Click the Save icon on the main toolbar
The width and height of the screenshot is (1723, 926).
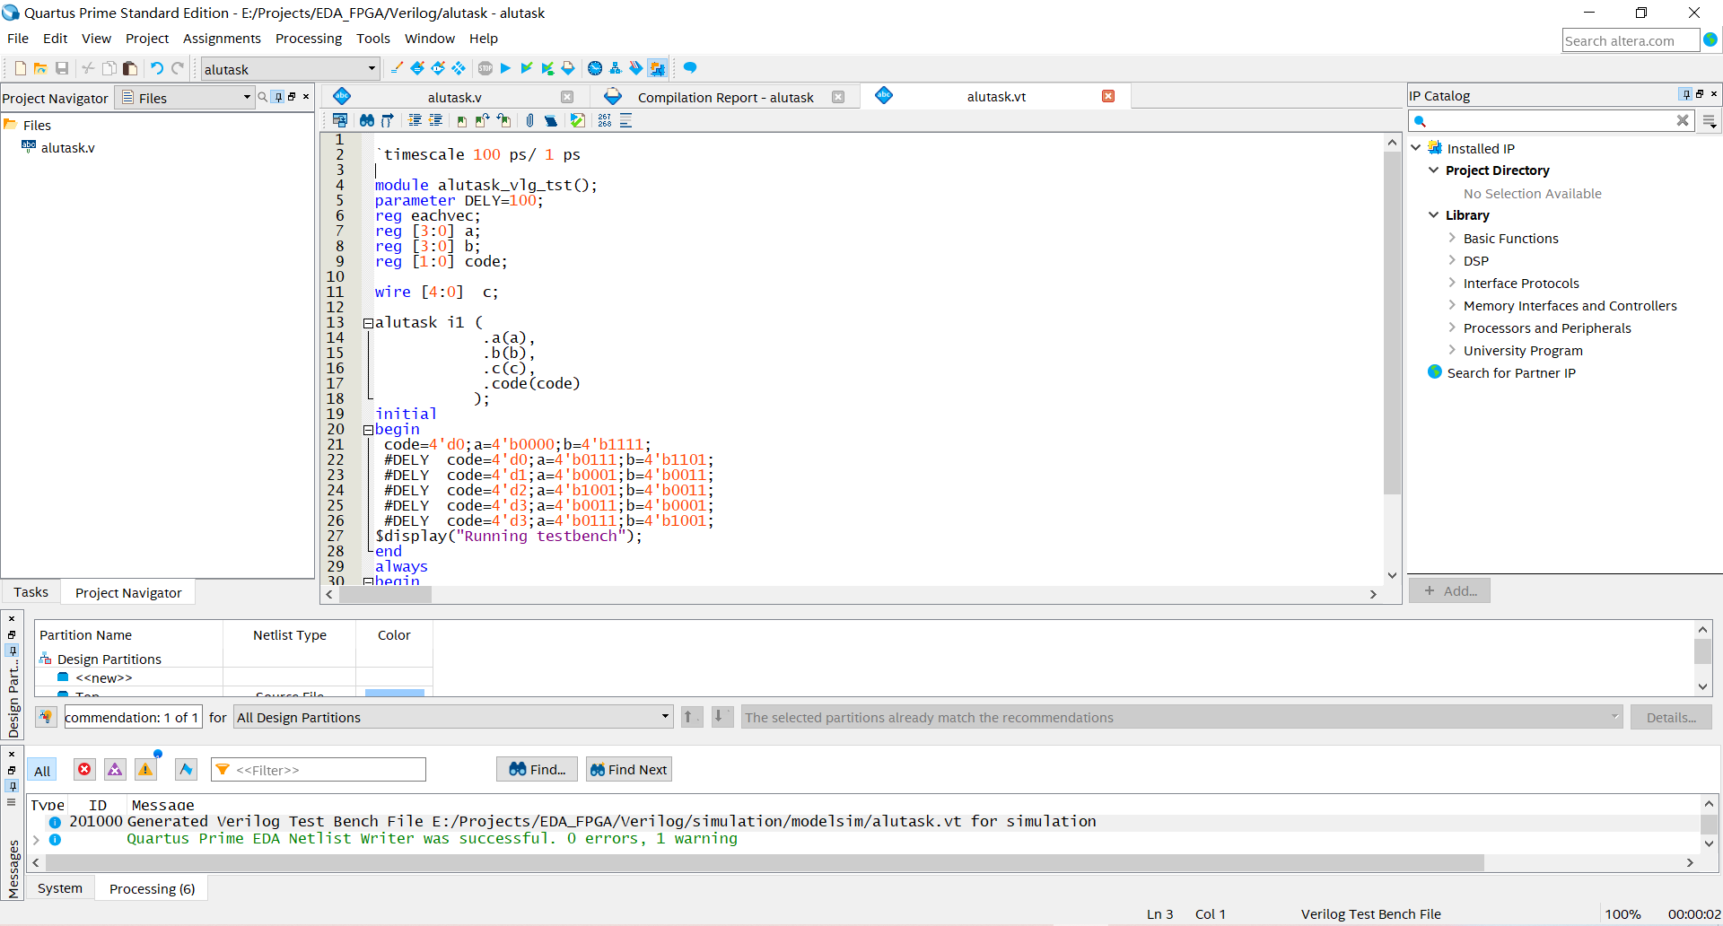click(62, 67)
